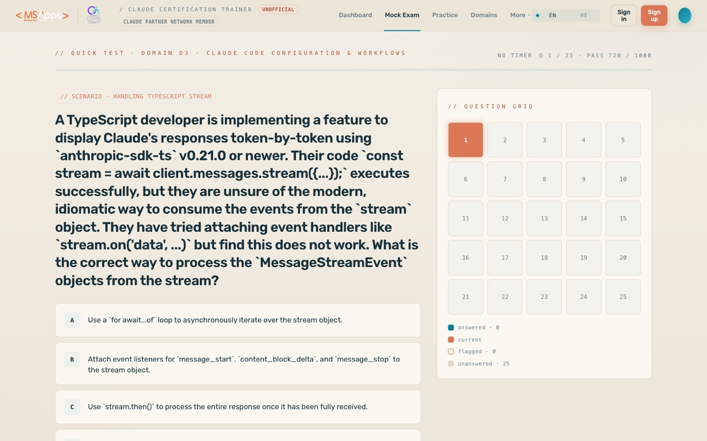Open question 16 from the grid
The height and width of the screenshot is (441, 707).
click(x=466, y=258)
